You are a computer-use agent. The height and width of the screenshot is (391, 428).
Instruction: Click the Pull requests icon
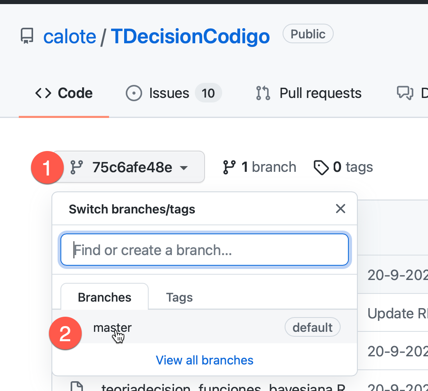tap(263, 93)
